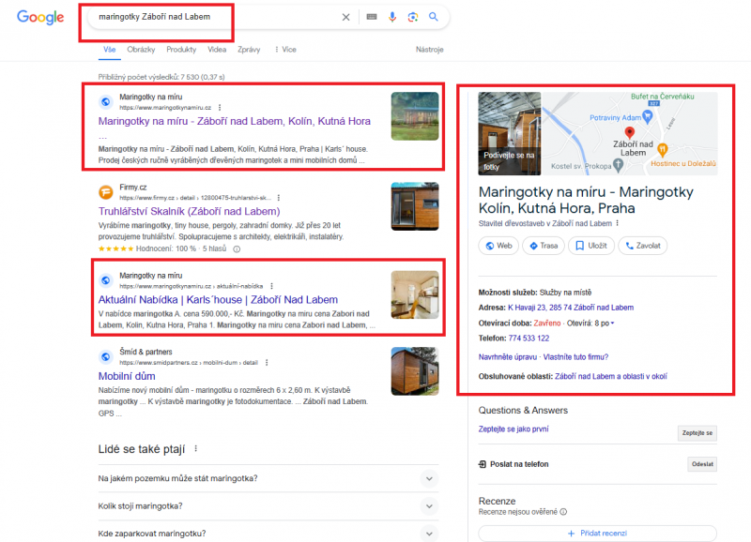
Task: Click the Truhlářství Skalník result thumbnail
Action: (x=415, y=206)
